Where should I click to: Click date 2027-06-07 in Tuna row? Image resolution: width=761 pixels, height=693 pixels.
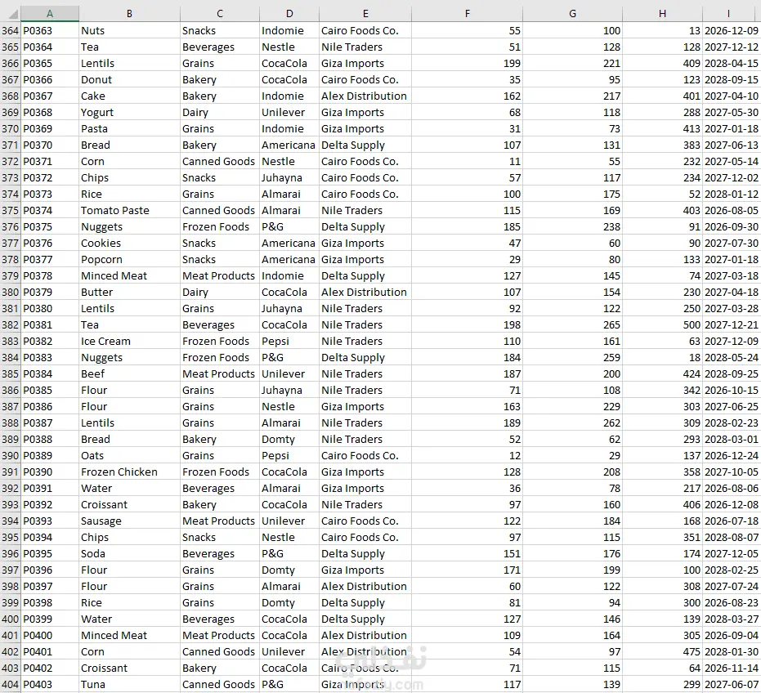732,684
